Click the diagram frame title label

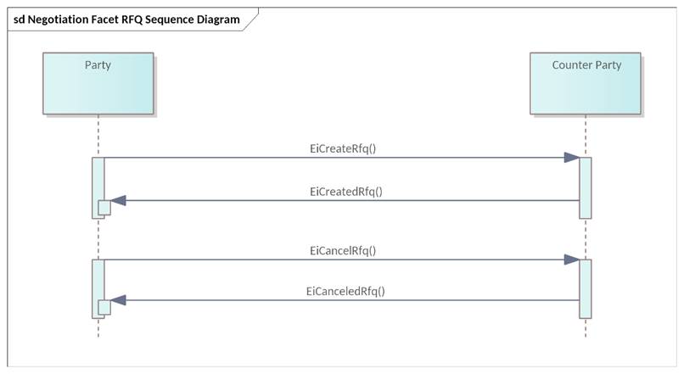pyautogui.click(x=126, y=18)
